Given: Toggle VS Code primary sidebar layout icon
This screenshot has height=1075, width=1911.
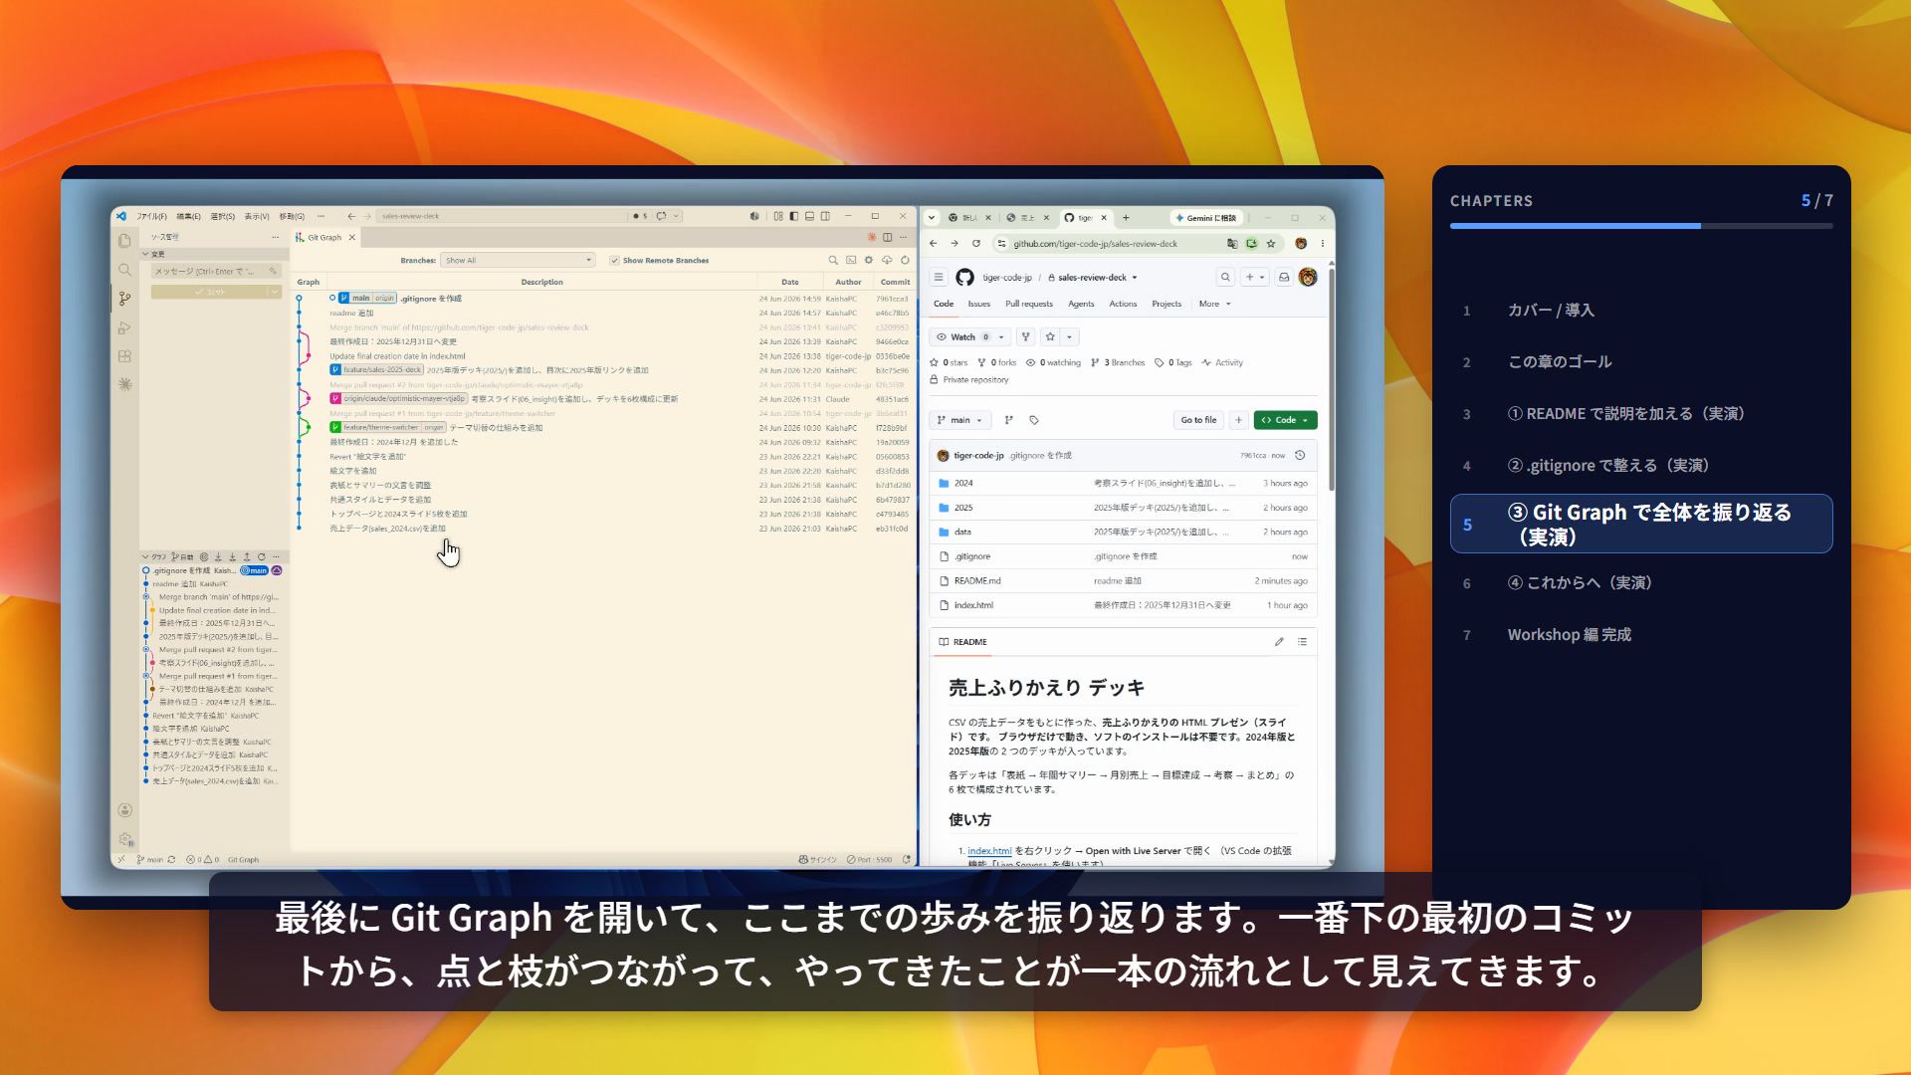Looking at the screenshot, I should click(x=793, y=216).
